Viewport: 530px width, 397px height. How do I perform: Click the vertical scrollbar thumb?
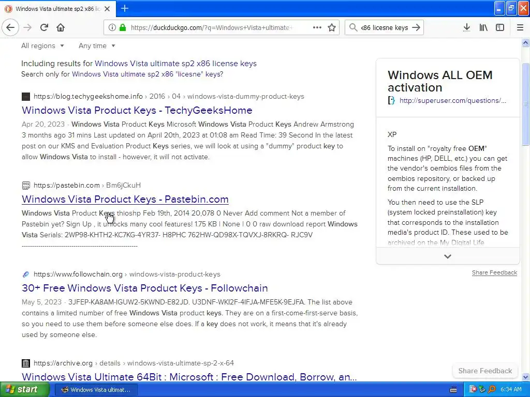(525, 104)
